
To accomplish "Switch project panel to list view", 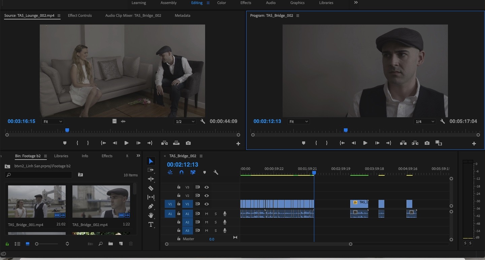I will [x=18, y=244].
